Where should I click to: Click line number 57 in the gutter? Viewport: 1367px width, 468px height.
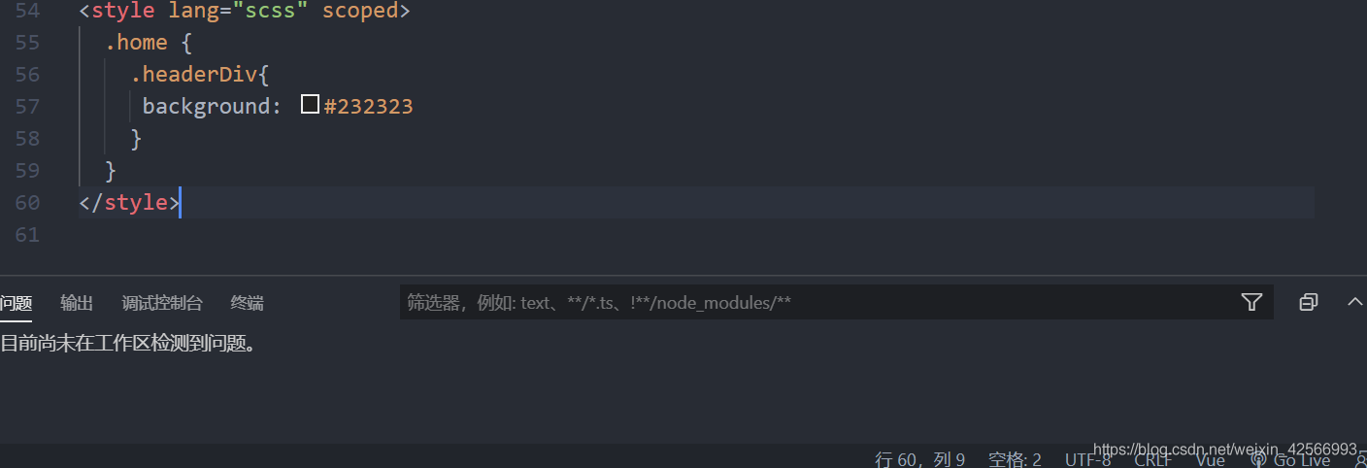click(x=28, y=106)
